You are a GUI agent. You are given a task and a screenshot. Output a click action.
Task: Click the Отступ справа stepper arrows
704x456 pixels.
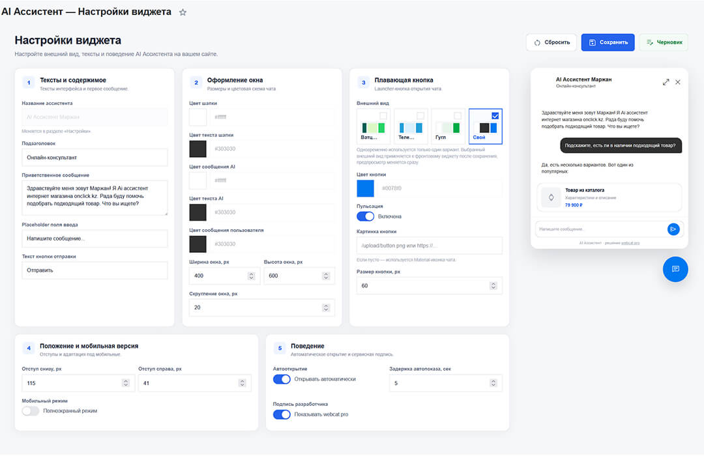pos(242,383)
